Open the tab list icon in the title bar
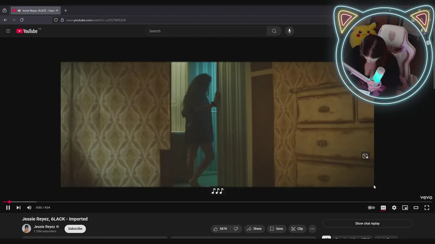The width and height of the screenshot is (435, 244). (4, 11)
